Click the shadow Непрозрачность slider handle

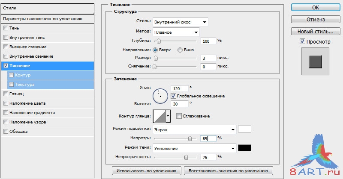tap(186, 157)
